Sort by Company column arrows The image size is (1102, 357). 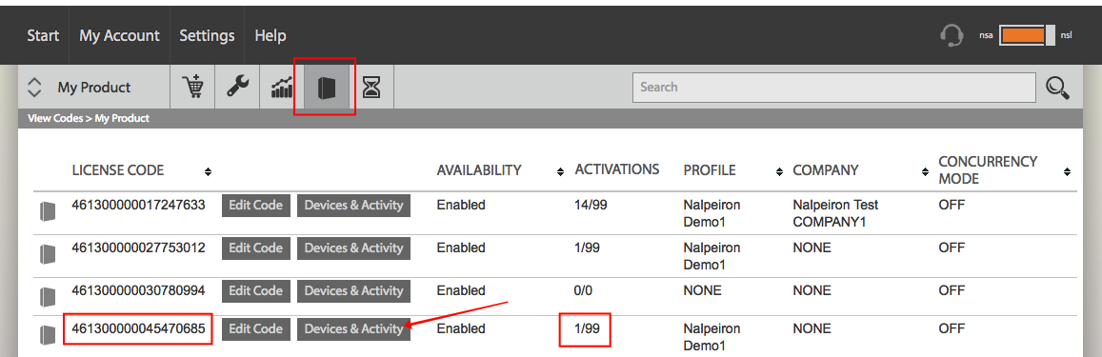click(925, 172)
